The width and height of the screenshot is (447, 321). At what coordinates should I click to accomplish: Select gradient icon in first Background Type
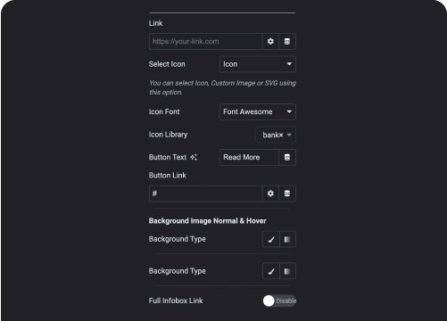[287, 239]
